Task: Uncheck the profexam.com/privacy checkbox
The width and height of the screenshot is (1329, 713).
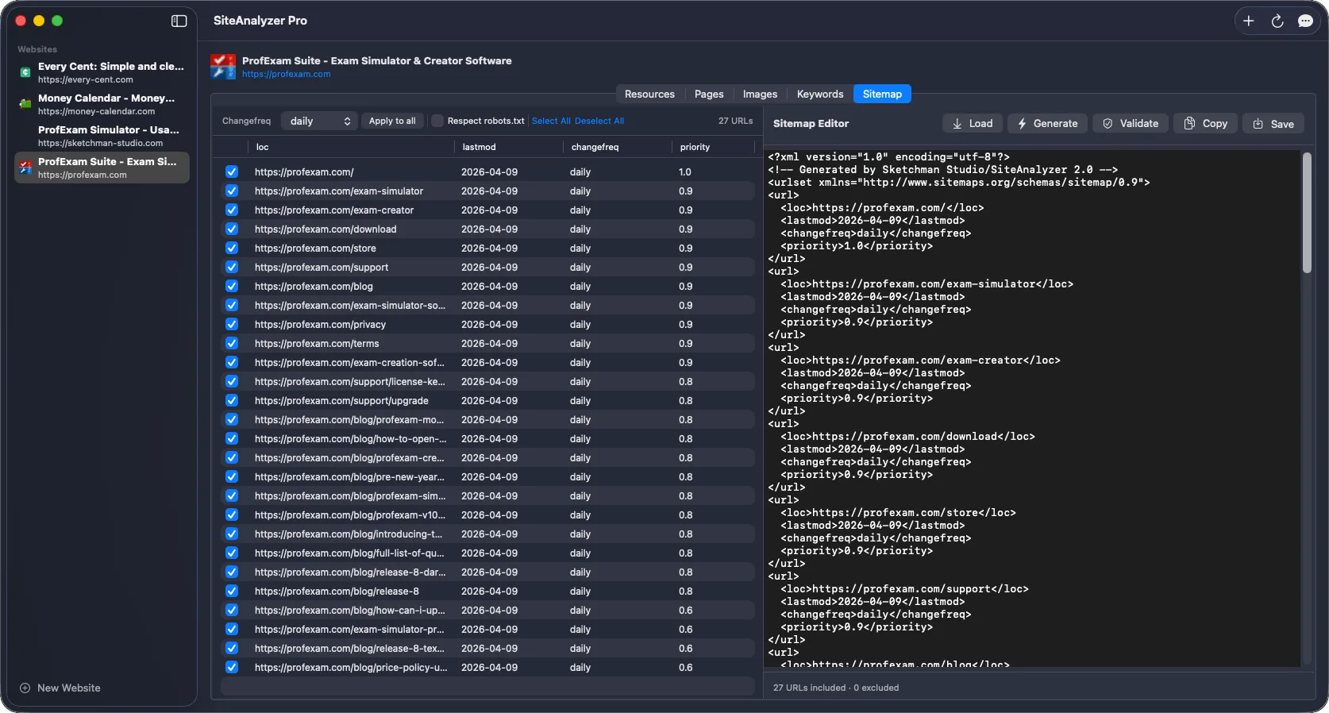Action: [x=232, y=324]
